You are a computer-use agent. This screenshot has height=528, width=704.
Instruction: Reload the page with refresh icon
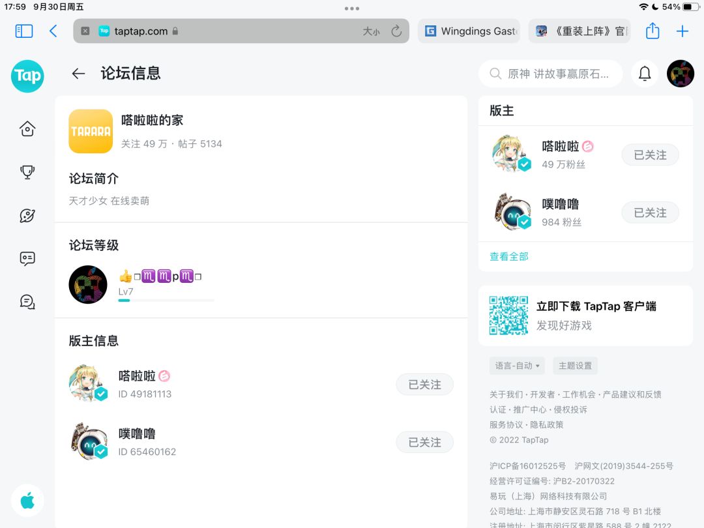coord(396,31)
